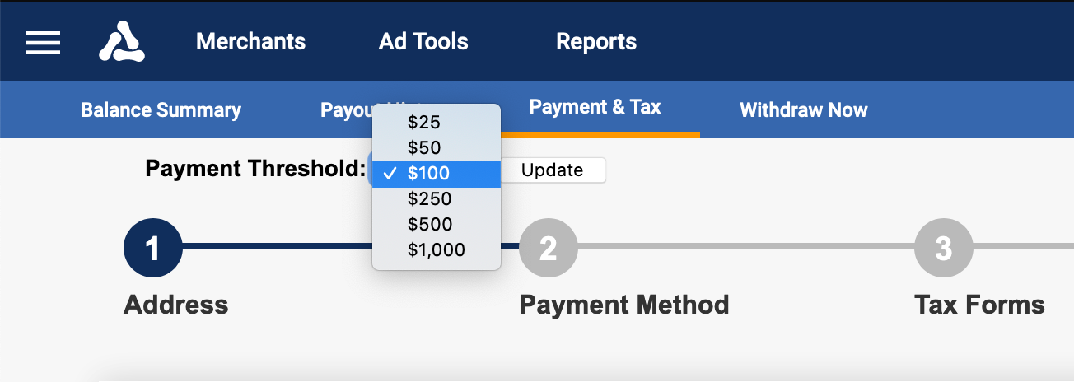
Task: Open the Merchants menu
Action: pyautogui.click(x=250, y=41)
